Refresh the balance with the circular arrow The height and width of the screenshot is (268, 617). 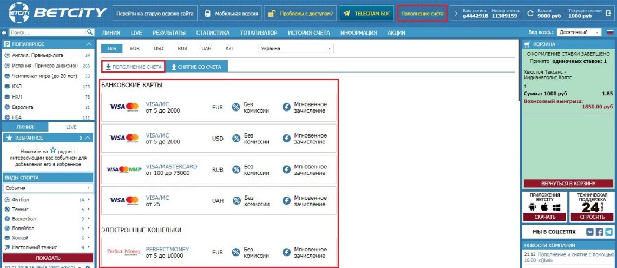coord(530,14)
